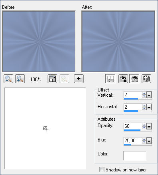Screen dimensions: 158x175
Task: Click the randomize parameters dice icon
Action: tap(146, 79)
